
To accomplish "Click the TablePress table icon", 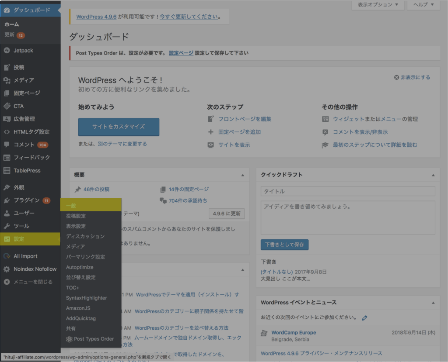I will (x=7, y=171).
